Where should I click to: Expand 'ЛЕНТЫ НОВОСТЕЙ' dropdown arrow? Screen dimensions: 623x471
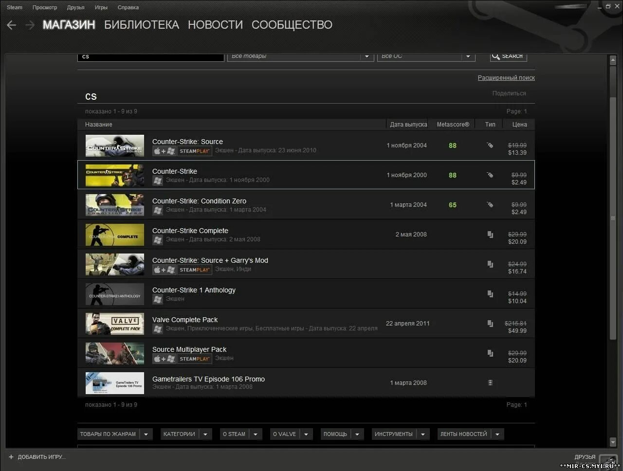(497, 434)
